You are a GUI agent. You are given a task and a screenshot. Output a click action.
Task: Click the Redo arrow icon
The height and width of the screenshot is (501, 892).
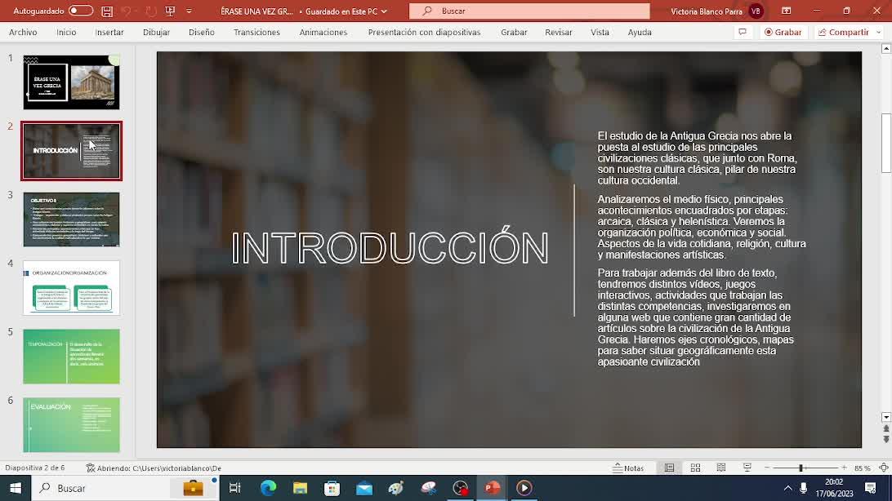tap(151, 11)
